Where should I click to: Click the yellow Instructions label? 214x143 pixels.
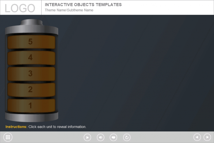(x=16, y=127)
